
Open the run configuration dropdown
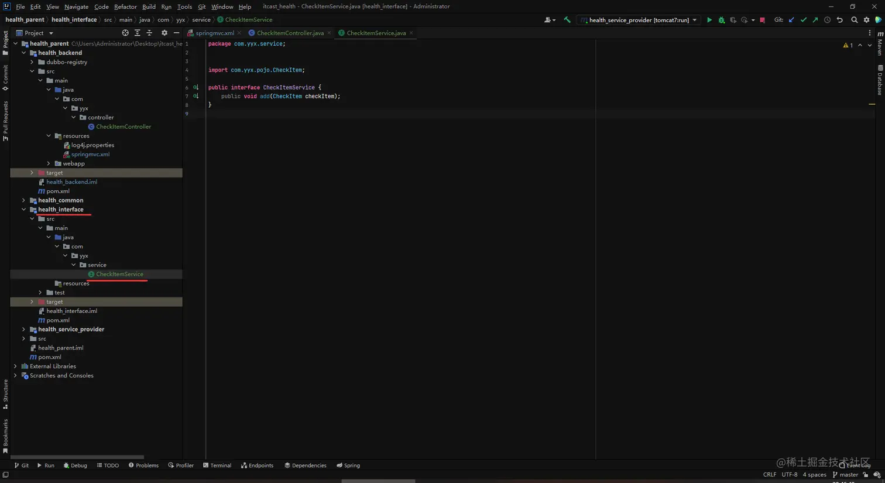coord(639,20)
